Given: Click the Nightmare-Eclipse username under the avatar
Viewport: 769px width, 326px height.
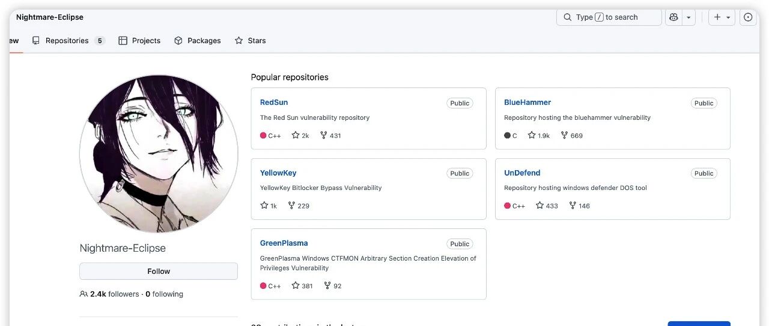Looking at the screenshot, I should point(123,248).
